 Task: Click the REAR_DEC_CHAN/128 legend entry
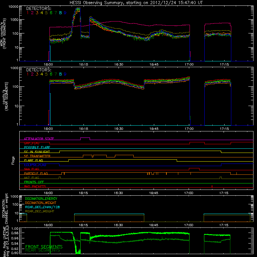(x=42, y=207)
